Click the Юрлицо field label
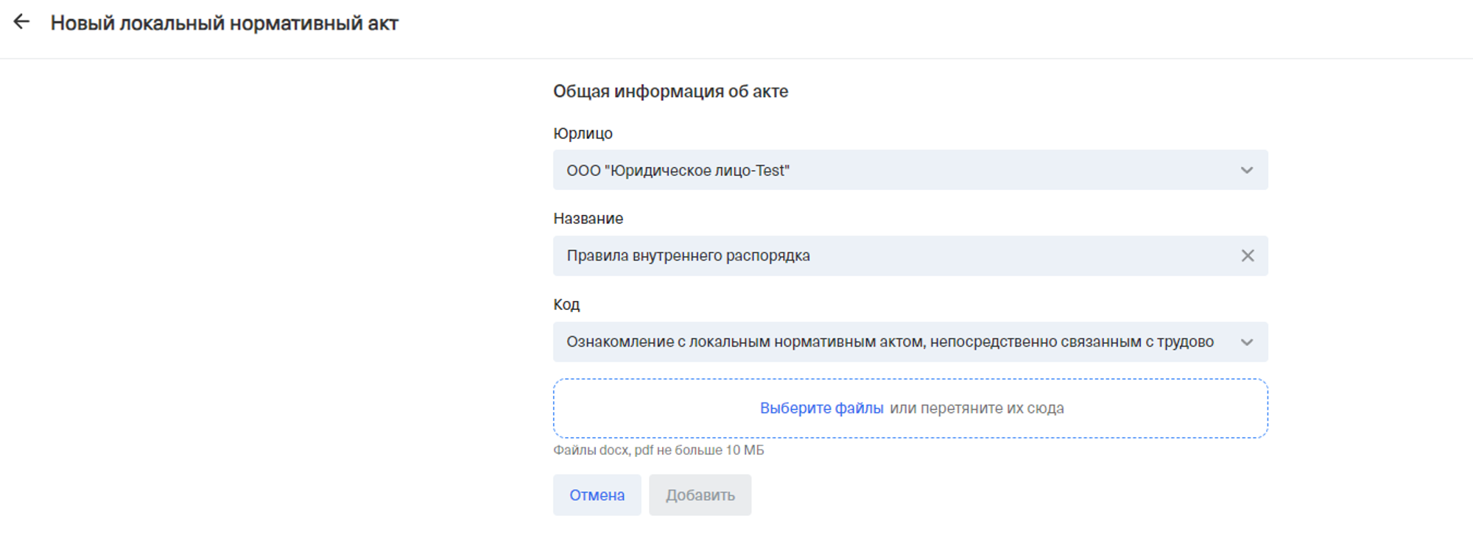The width and height of the screenshot is (1473, 549). pyautogui.click(x=583, y=133)
